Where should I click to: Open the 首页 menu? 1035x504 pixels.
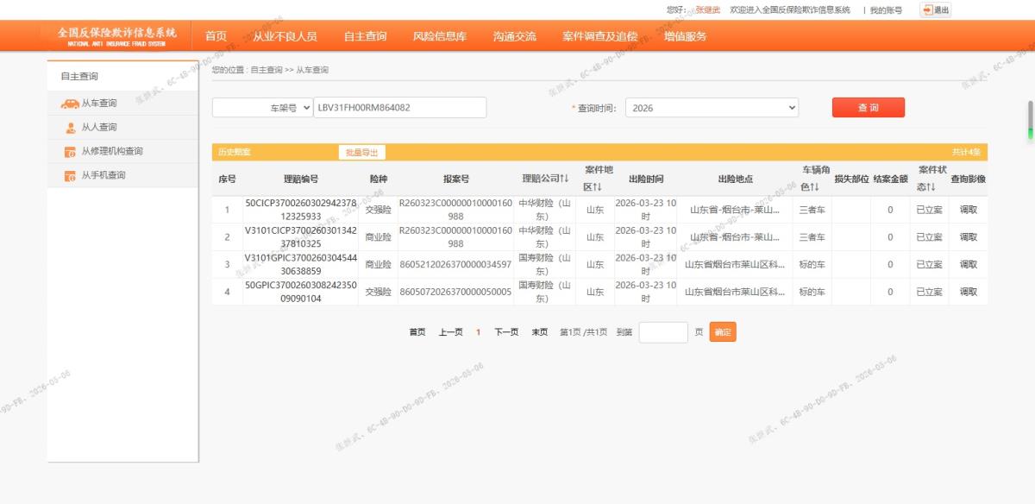pos(216,36)
